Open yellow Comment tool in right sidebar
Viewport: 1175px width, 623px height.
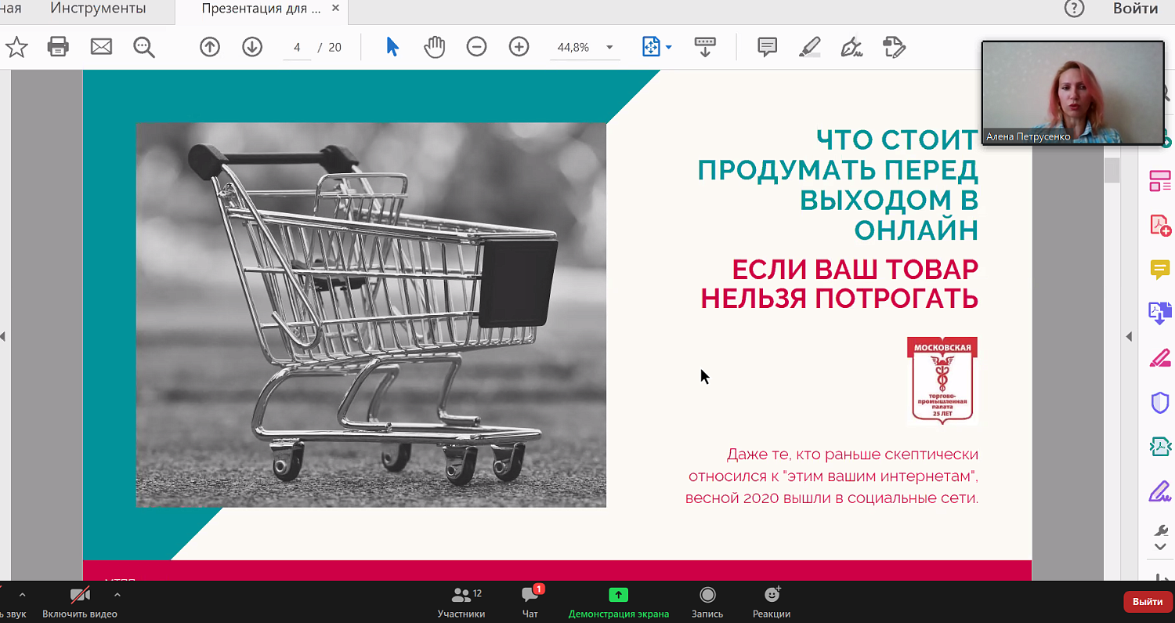(x=1160, y=270)
